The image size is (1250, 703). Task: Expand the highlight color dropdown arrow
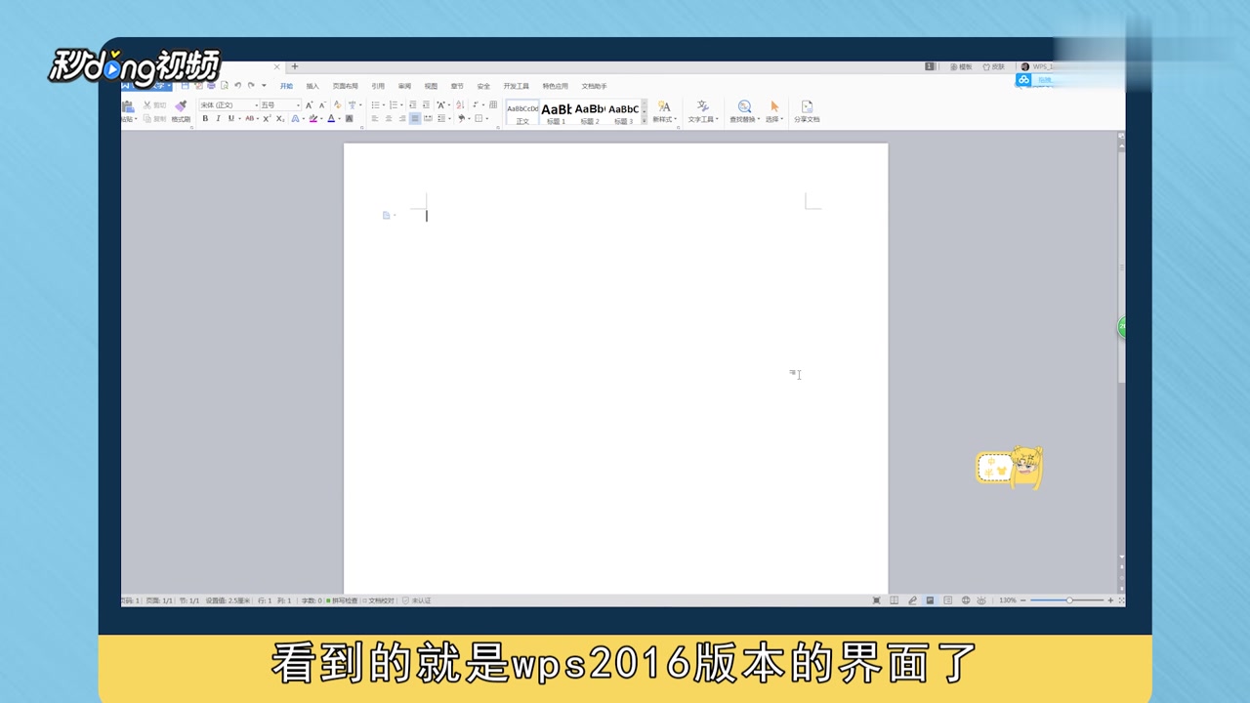point(321,119)
